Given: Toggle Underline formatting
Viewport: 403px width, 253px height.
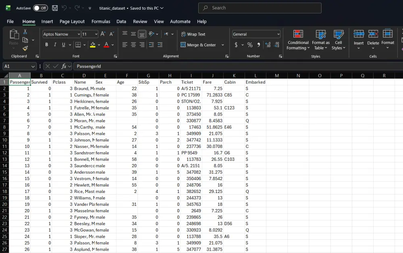Looking at the screenshot, I should pos(64,45).
